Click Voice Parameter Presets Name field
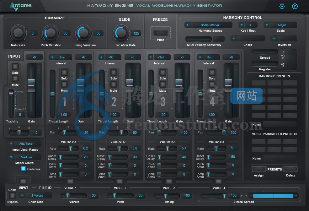Image resolution: width=309 pixels, height=211 pixels. tap(280, 158)
